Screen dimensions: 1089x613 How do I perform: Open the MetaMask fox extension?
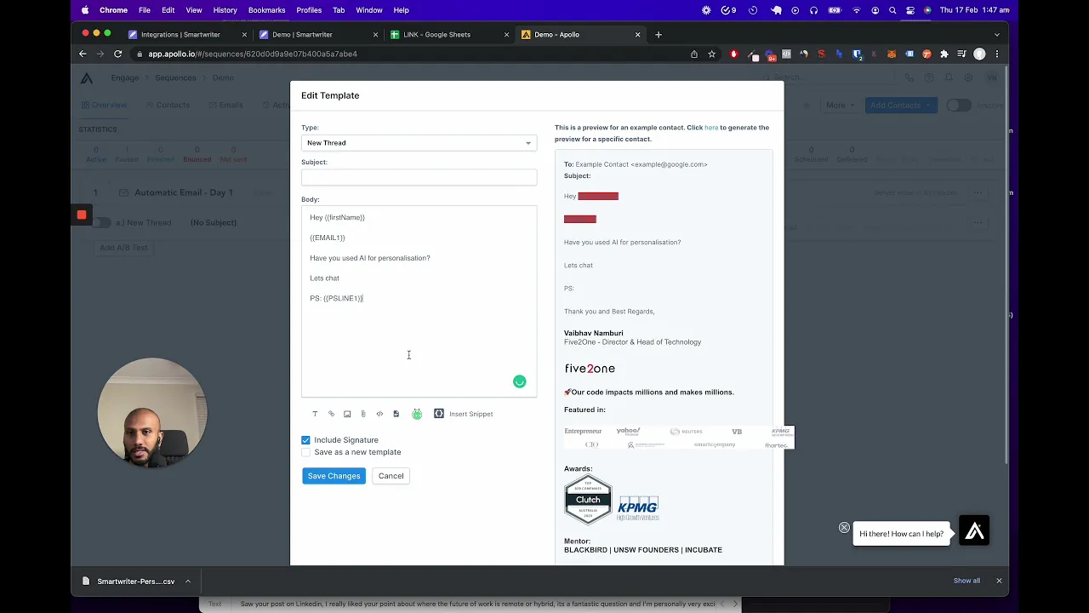click(892, 54)
